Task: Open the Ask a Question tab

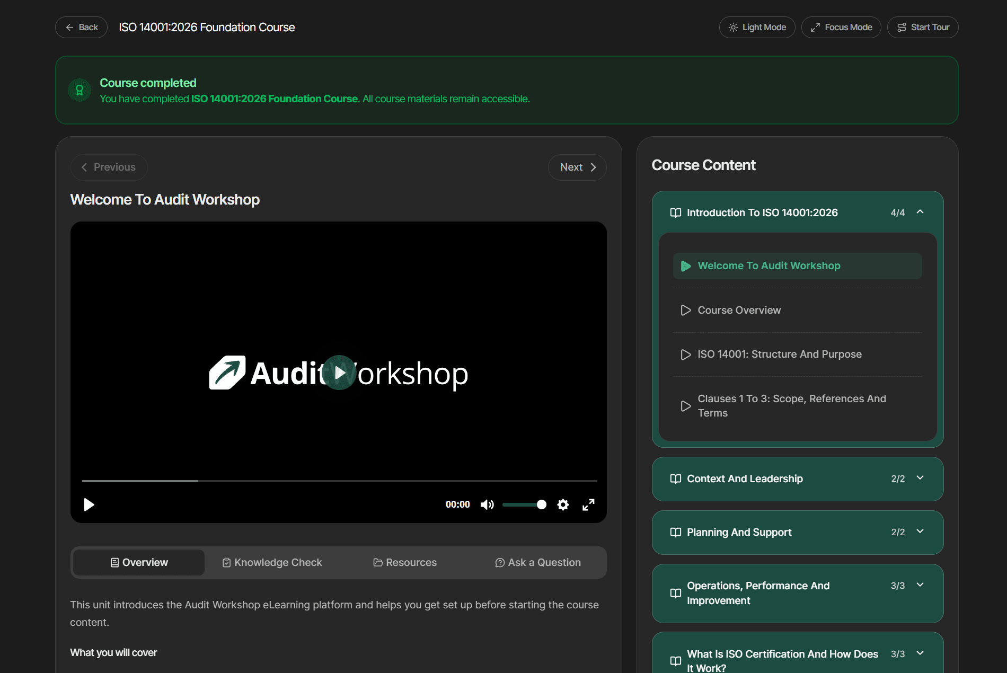Action: click(x=538, y=562)
